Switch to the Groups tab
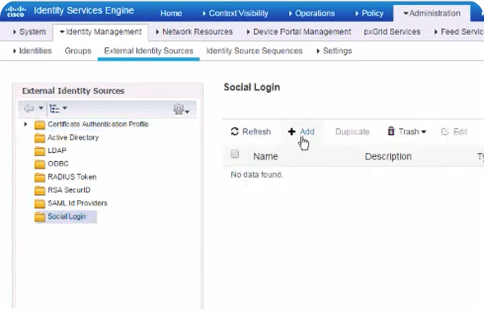The height and width of the screenshot is (309, 484). tap(78, 51)
